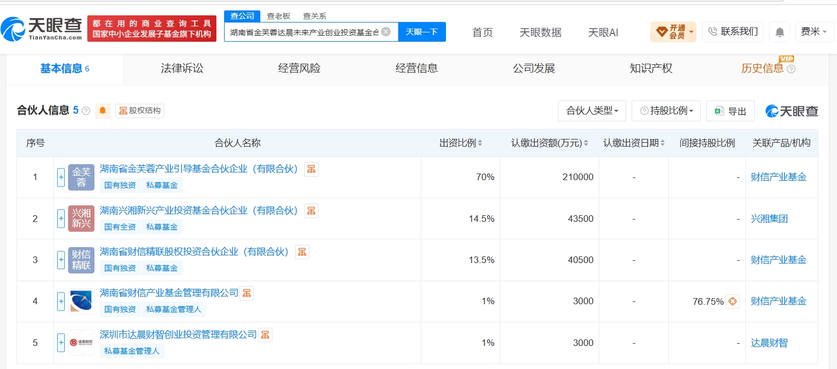Open 兴湘集团 related organization link
This screenshot has height=369, width=837.
[769, 219]
